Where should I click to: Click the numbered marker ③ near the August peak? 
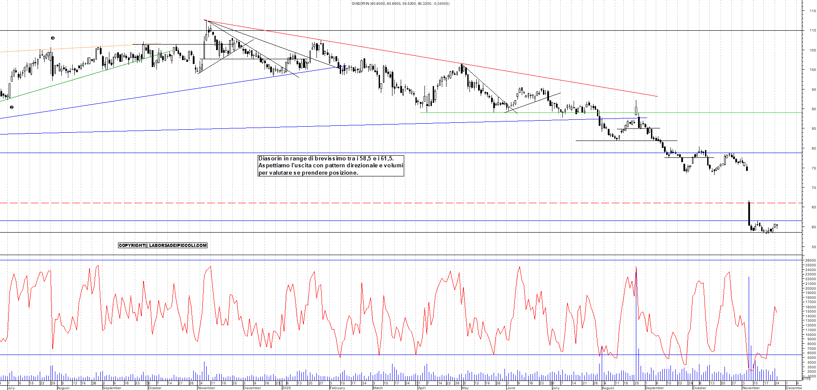[x=53, y=38]
